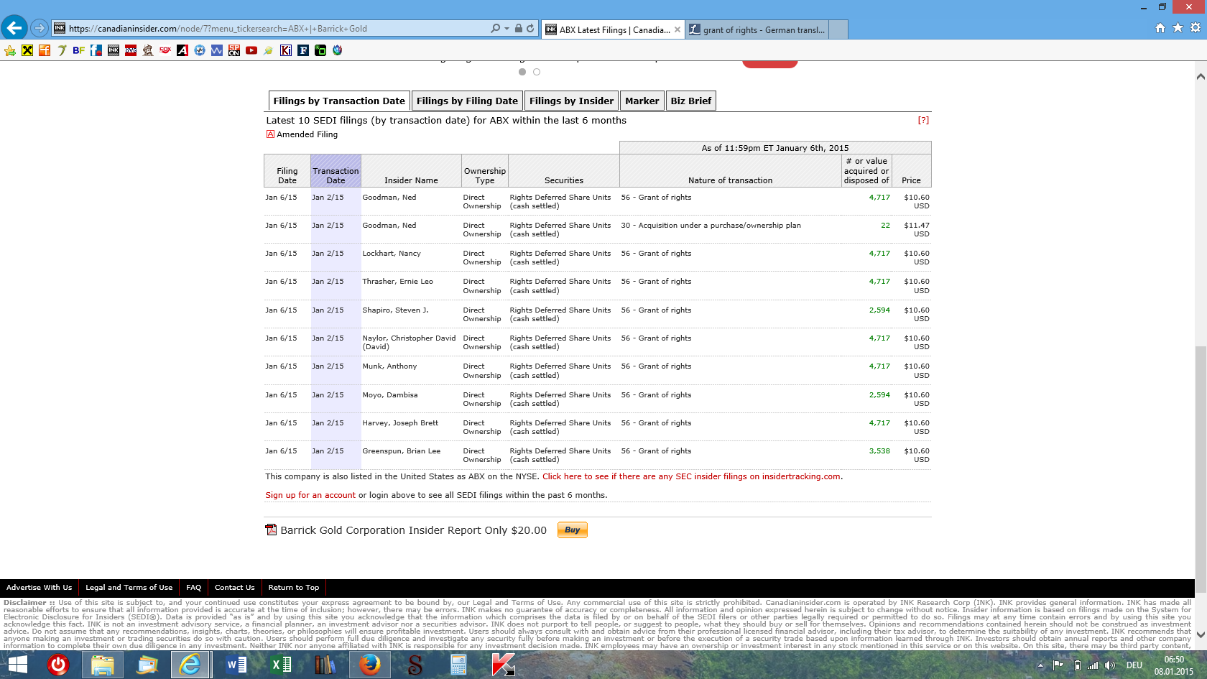The height and width of the screenshot is (679, 1207).
Task: Select the second carousel dot indicator
Action: 537,72
